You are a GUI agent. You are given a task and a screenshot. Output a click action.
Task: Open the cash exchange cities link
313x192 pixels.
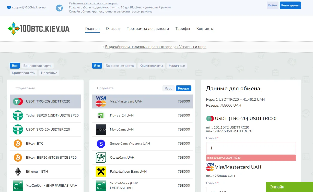156,47
